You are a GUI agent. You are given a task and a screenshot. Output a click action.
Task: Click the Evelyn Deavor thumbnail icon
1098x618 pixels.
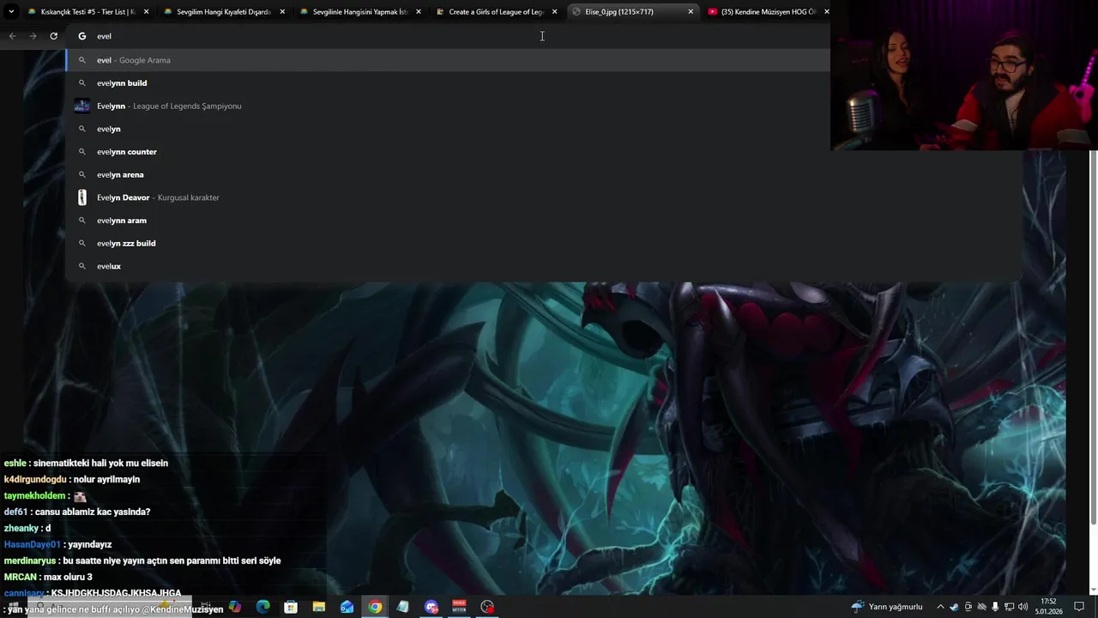(x=82, y=197)
